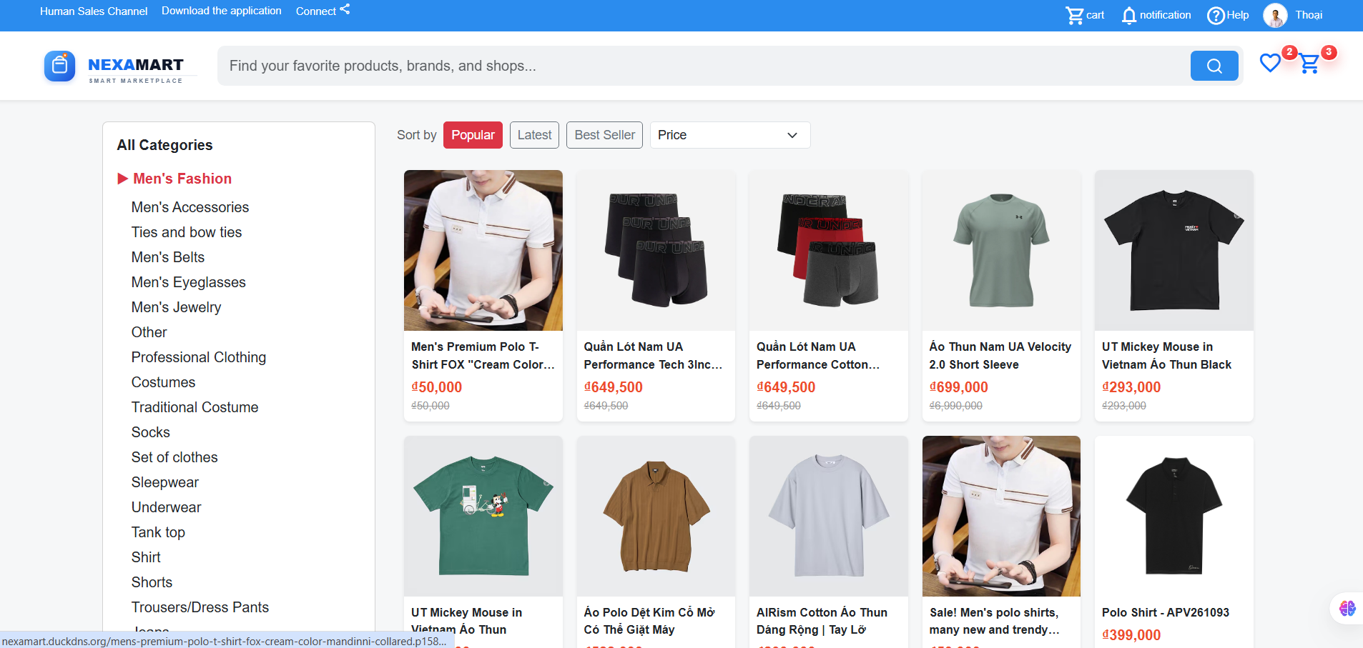1363x648 pixels.
Task: Select Sleepwear category
Action: click(x=165, y=482)
